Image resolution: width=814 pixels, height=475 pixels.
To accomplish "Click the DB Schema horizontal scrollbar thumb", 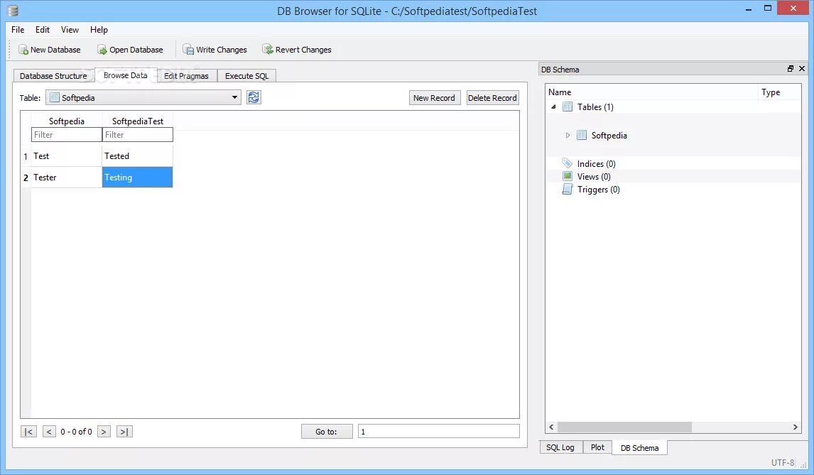I will (x=624, y=427).
